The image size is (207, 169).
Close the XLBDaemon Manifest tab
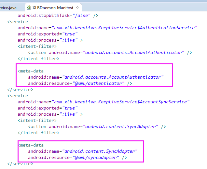coord(77,7)
